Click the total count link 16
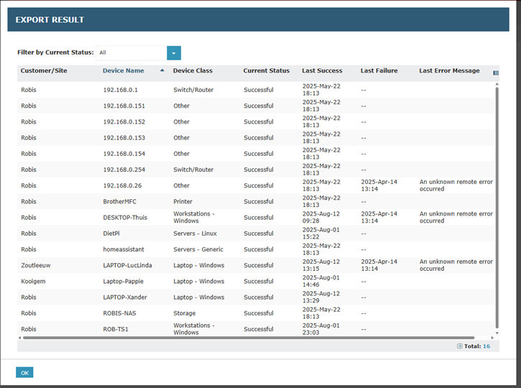The width and height of the screenshot is (521, 388). (487, 346)
